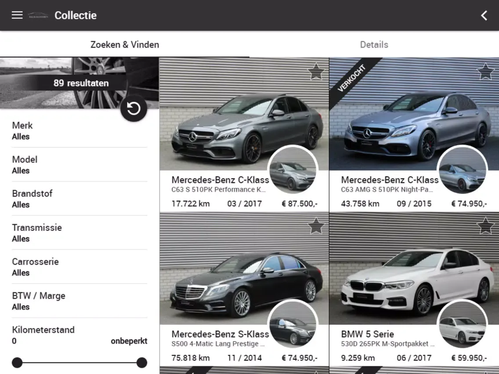Open the Merk filter dropdown
The height and width of the screenshot is (374, 499).
click(80, 131)
